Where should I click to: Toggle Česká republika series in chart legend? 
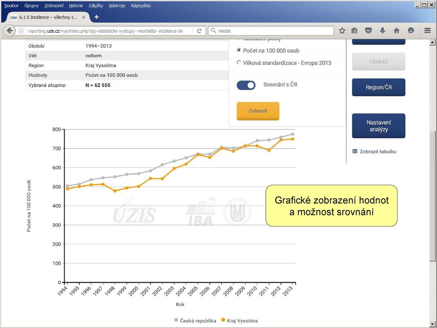(195, 320)
